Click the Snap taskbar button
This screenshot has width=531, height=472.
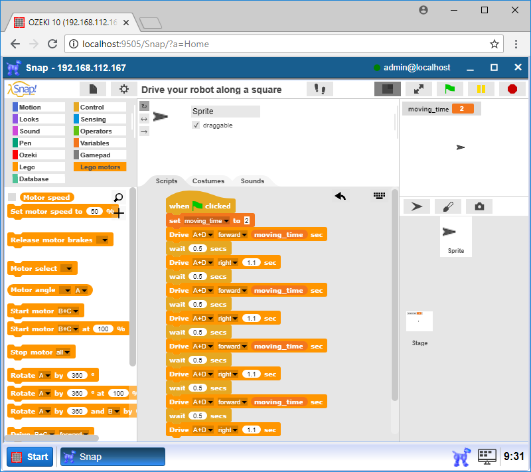(113, 457)
